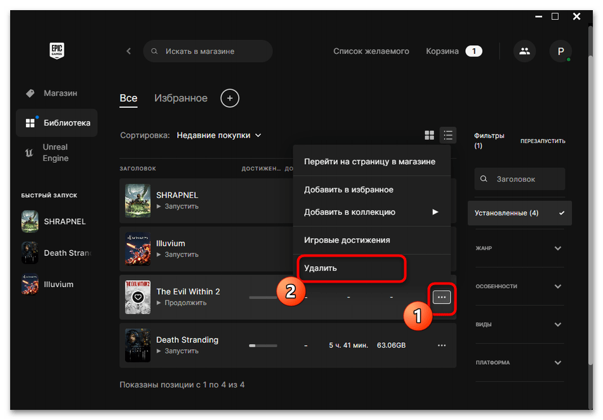The height and width of the screenshot is (420, 603).
Task: Open options menu for Death Stranding
Action: point(442,345)
